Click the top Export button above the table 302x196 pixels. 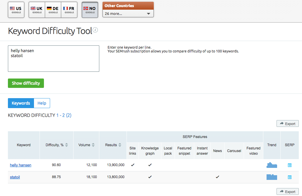pos(288,124)
